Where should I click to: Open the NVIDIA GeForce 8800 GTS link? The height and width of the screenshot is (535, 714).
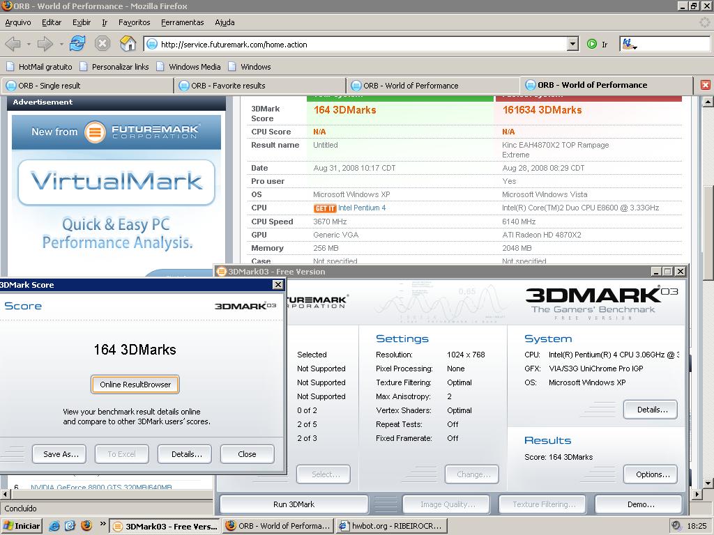pyautogui.click(x=101, y=487)
